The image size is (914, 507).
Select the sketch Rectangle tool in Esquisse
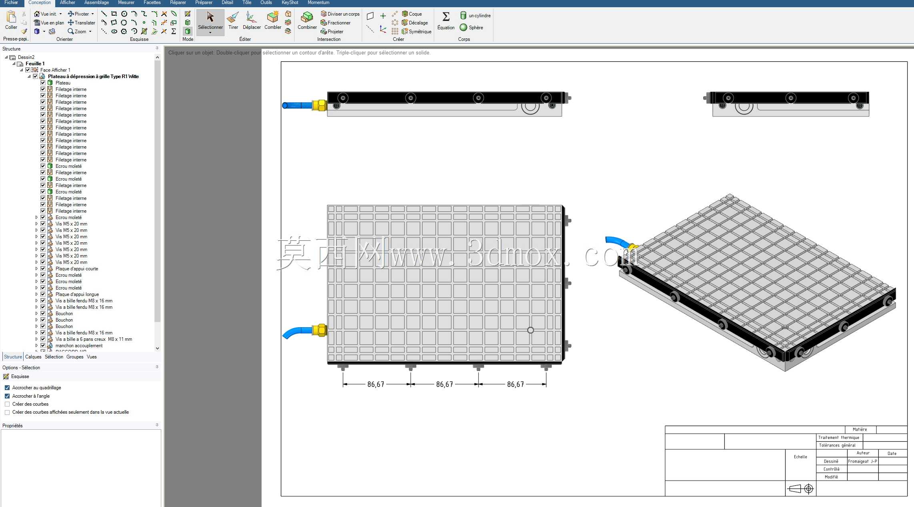pos(114,14)
